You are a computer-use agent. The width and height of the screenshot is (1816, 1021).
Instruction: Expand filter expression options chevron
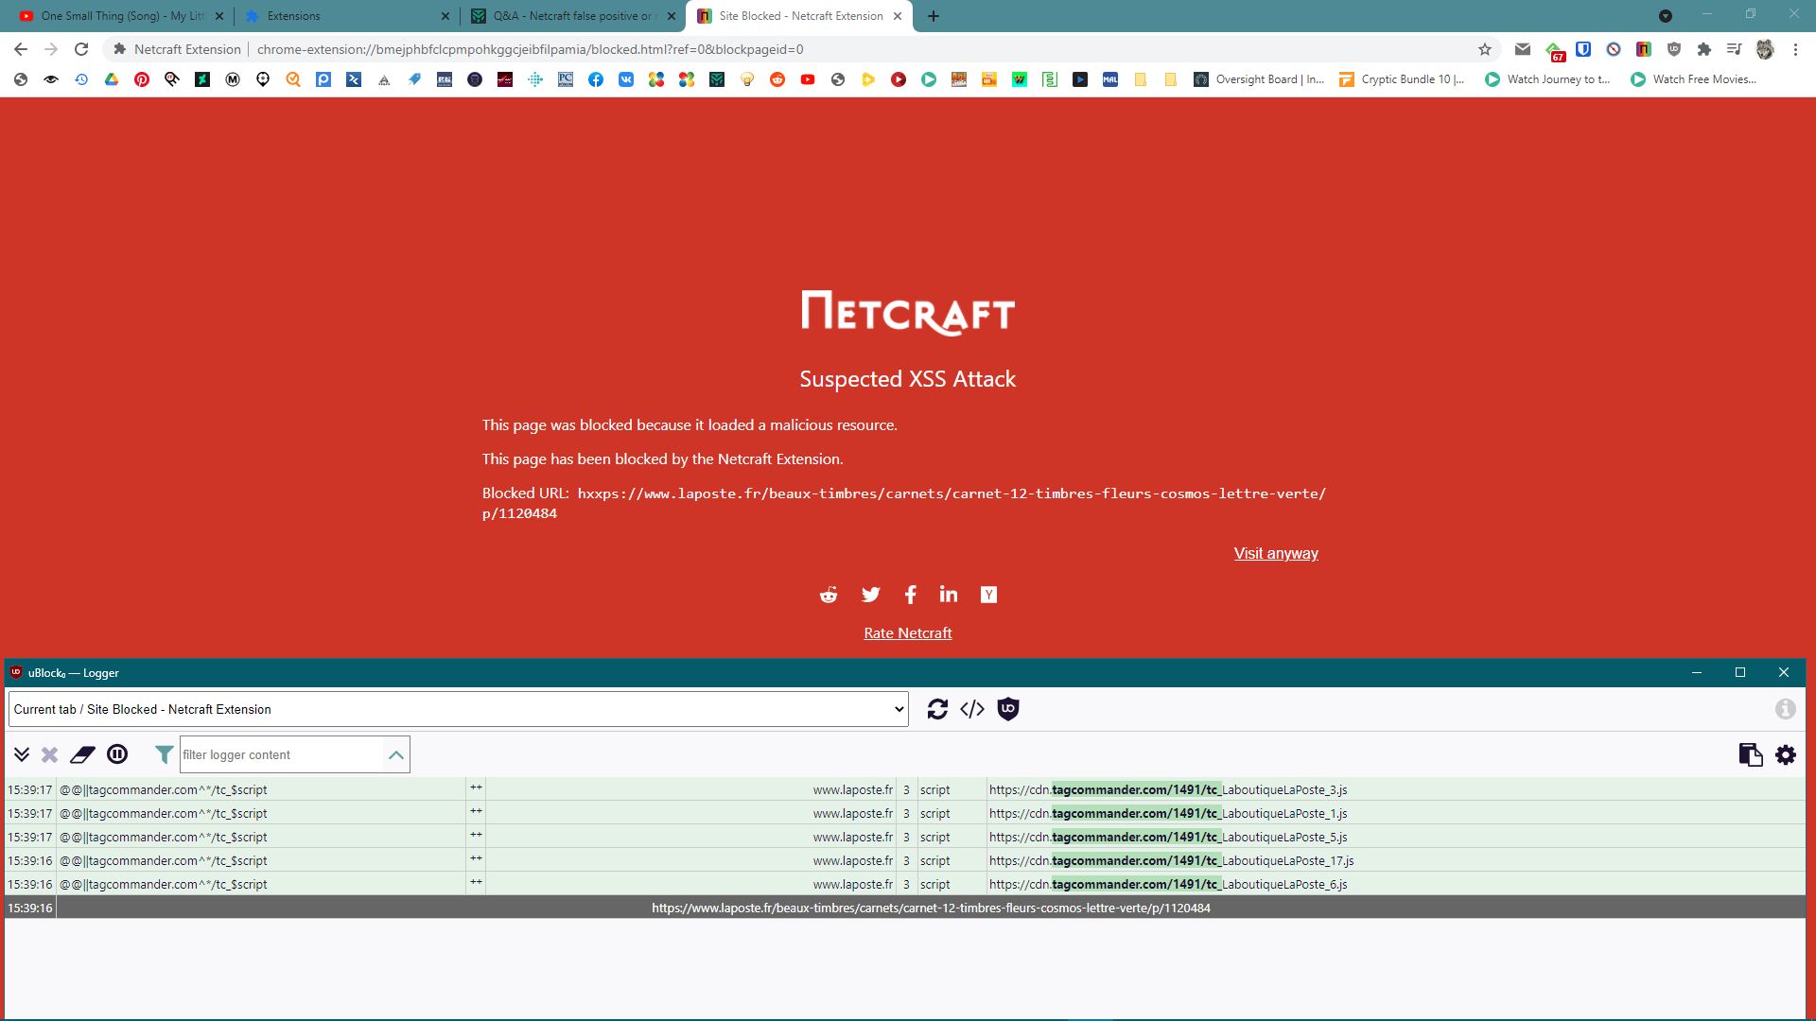(396, 754)
